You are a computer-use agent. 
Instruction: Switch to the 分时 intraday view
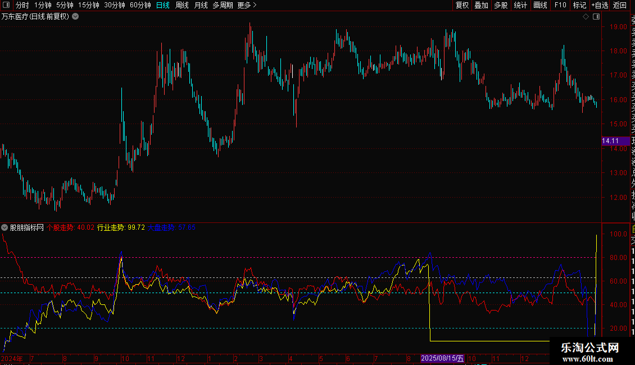pos(22,5)
